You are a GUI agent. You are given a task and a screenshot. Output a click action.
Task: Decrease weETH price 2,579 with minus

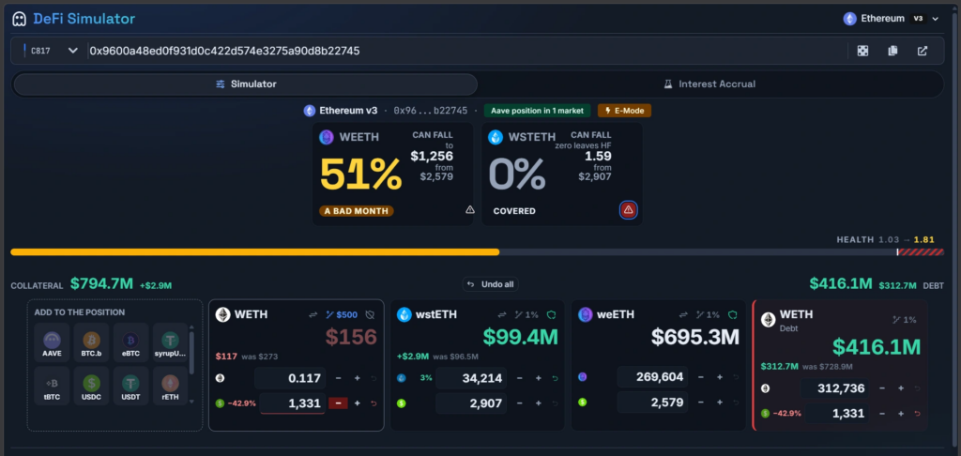click(x=701, y=403)
